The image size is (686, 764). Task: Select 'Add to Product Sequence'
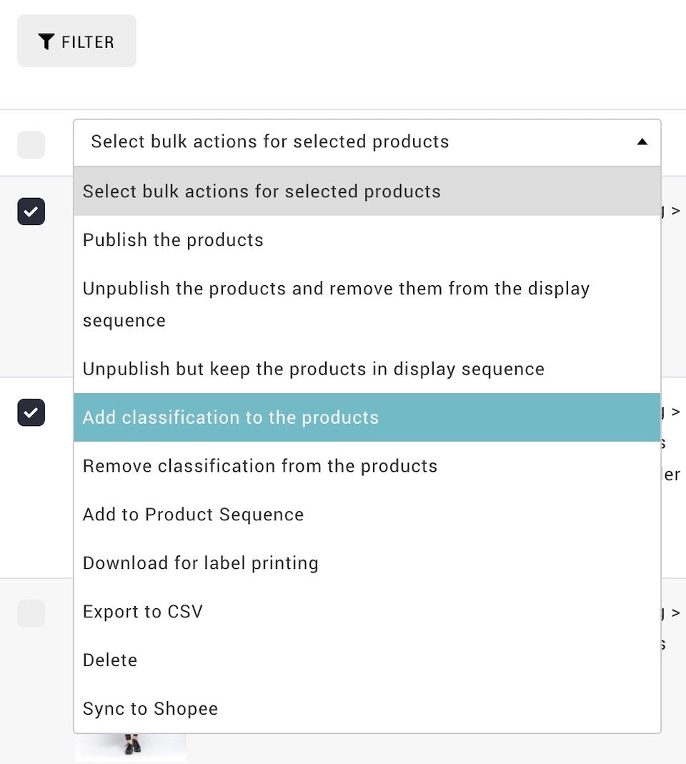pos(367,515)
